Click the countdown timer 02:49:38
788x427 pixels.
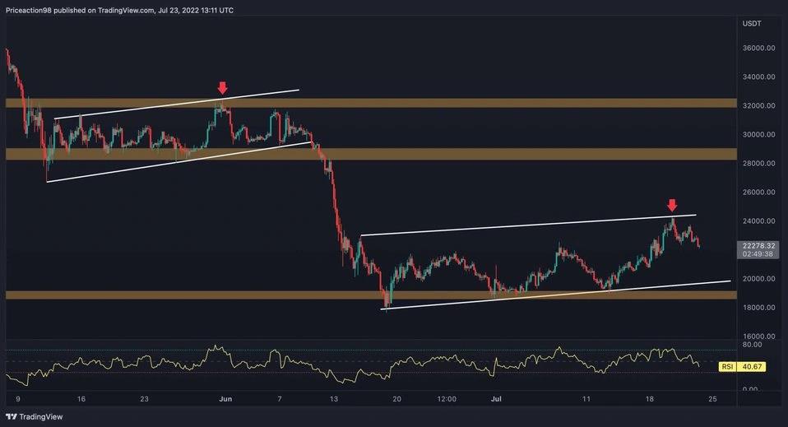coord(758,254)
